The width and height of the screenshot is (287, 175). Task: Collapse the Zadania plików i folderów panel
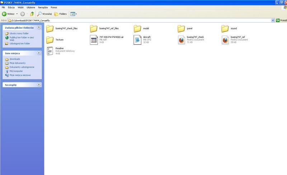coord(39,27)
